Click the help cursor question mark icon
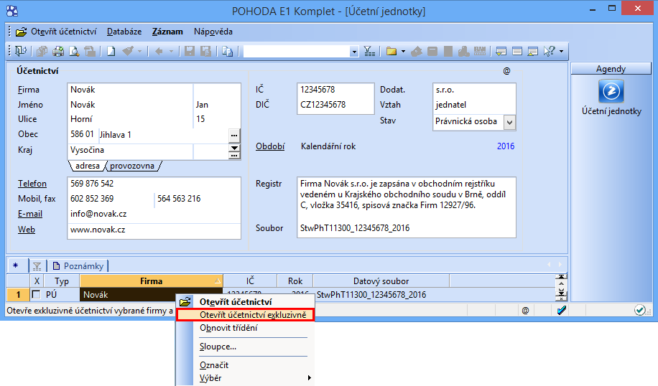The height and width of the screenshot is (386, 658). tap(550, 51)
